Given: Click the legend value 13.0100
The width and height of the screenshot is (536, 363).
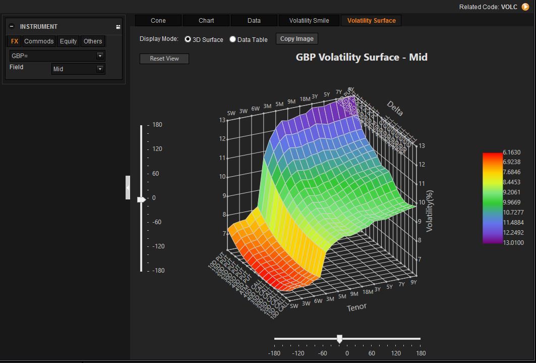Looking at the screenshot, I should [x=513, y=242].
